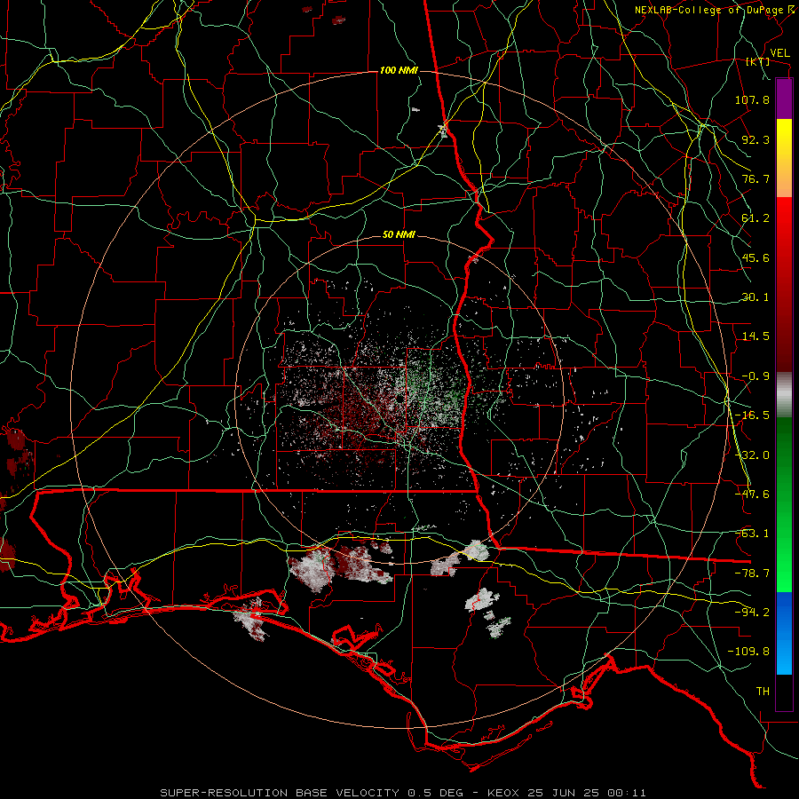The width and height of the screenshot is (799, 799).
Task: Click the -109.8 velocity legend value
Action: coord(748,652)
